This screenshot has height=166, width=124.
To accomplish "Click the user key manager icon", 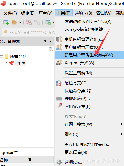I will 59,47.
